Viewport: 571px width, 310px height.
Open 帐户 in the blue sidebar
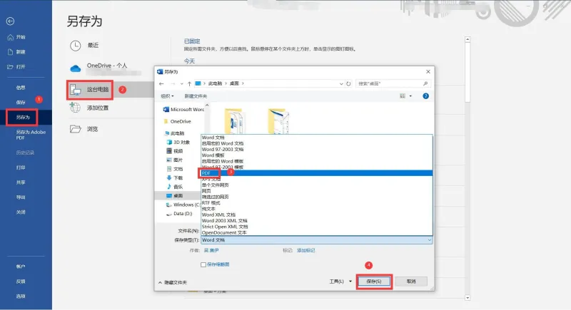pos(21,267)
